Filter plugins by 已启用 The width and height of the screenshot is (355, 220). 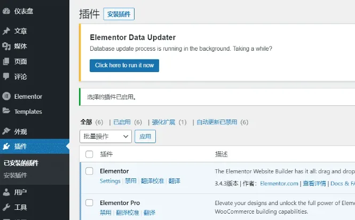122,122
